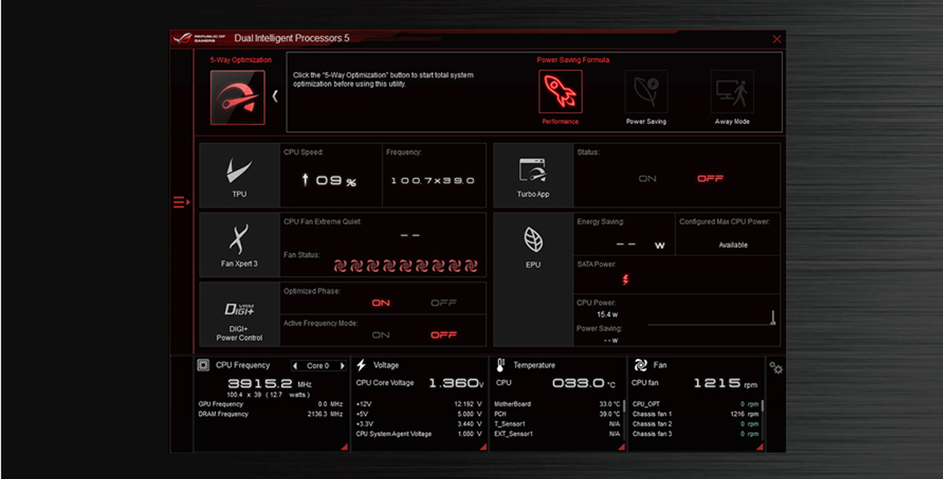Click the Core 0 selector label
Screen dimensions: 943x479
[x=318, y=366]
